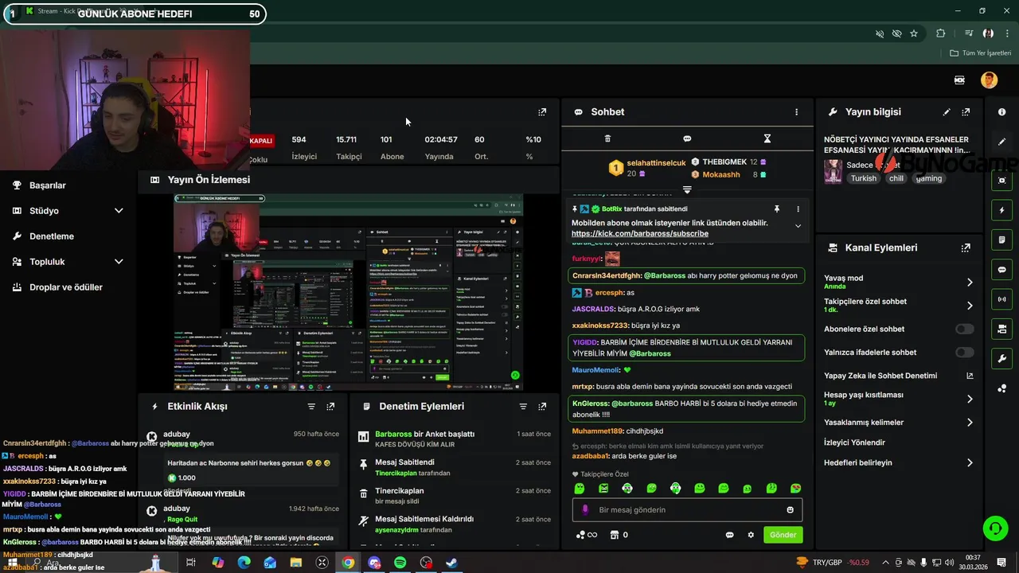Toggle the broadcast signal widget in sidebar
Viewport: 1019px width, 573px height.
pos(1001,299)
